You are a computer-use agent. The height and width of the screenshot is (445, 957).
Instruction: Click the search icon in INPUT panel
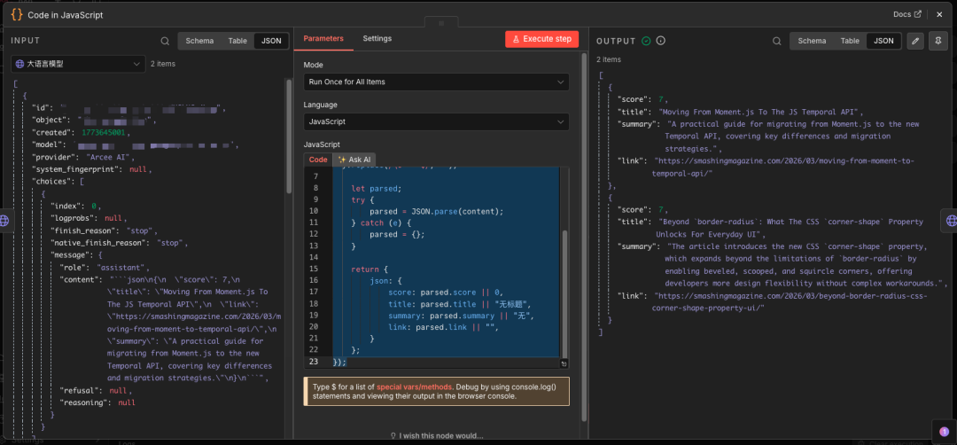click(x=165, y=41)
